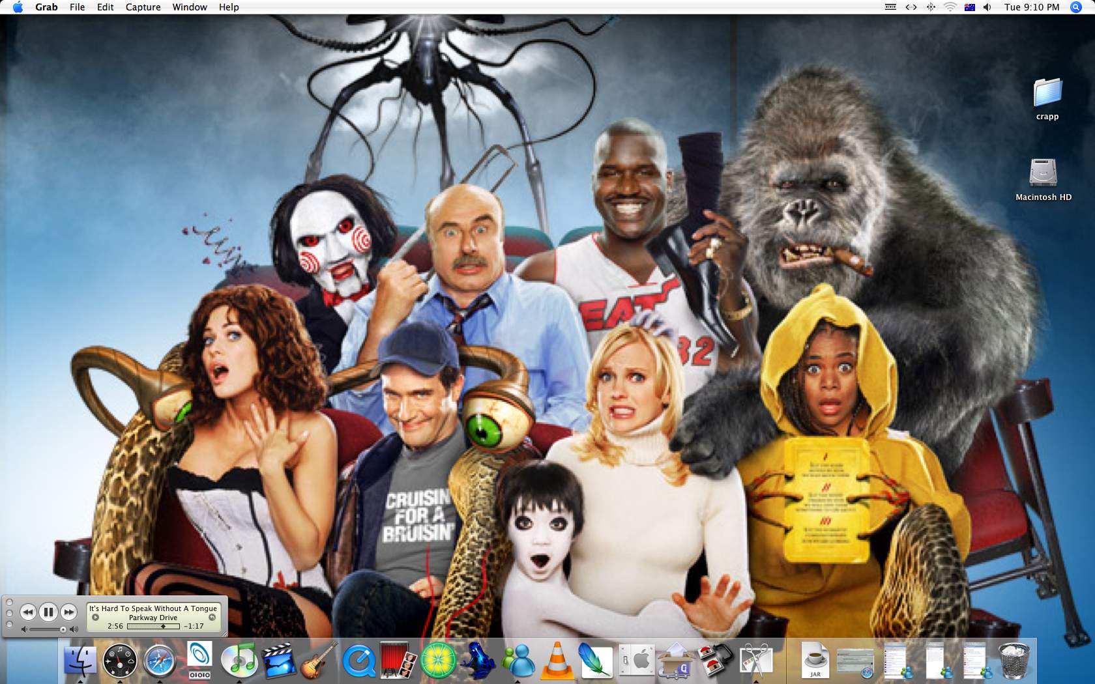Click the max-volume speaker icon in iTunes

(74, 629)
